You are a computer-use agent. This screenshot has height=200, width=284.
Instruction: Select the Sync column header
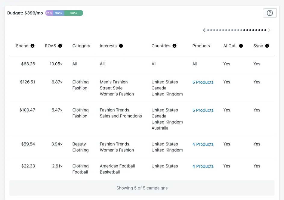(258, 46)
